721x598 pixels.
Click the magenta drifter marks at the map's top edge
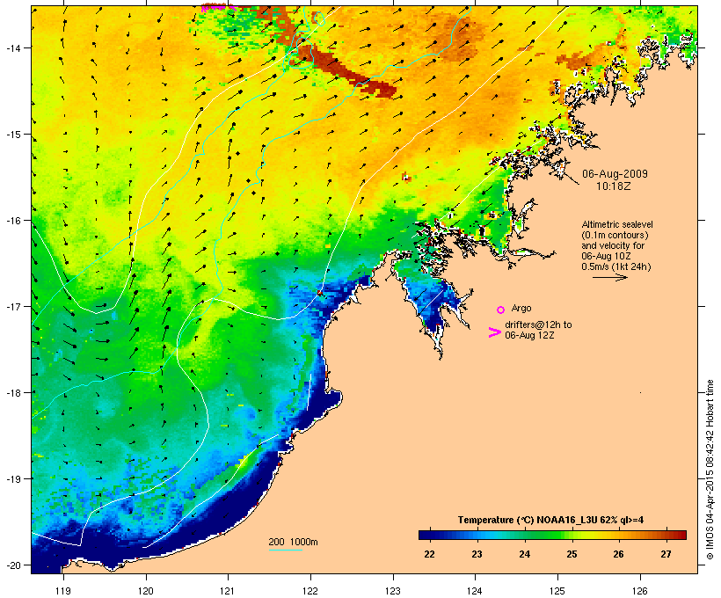coord(218,7)
